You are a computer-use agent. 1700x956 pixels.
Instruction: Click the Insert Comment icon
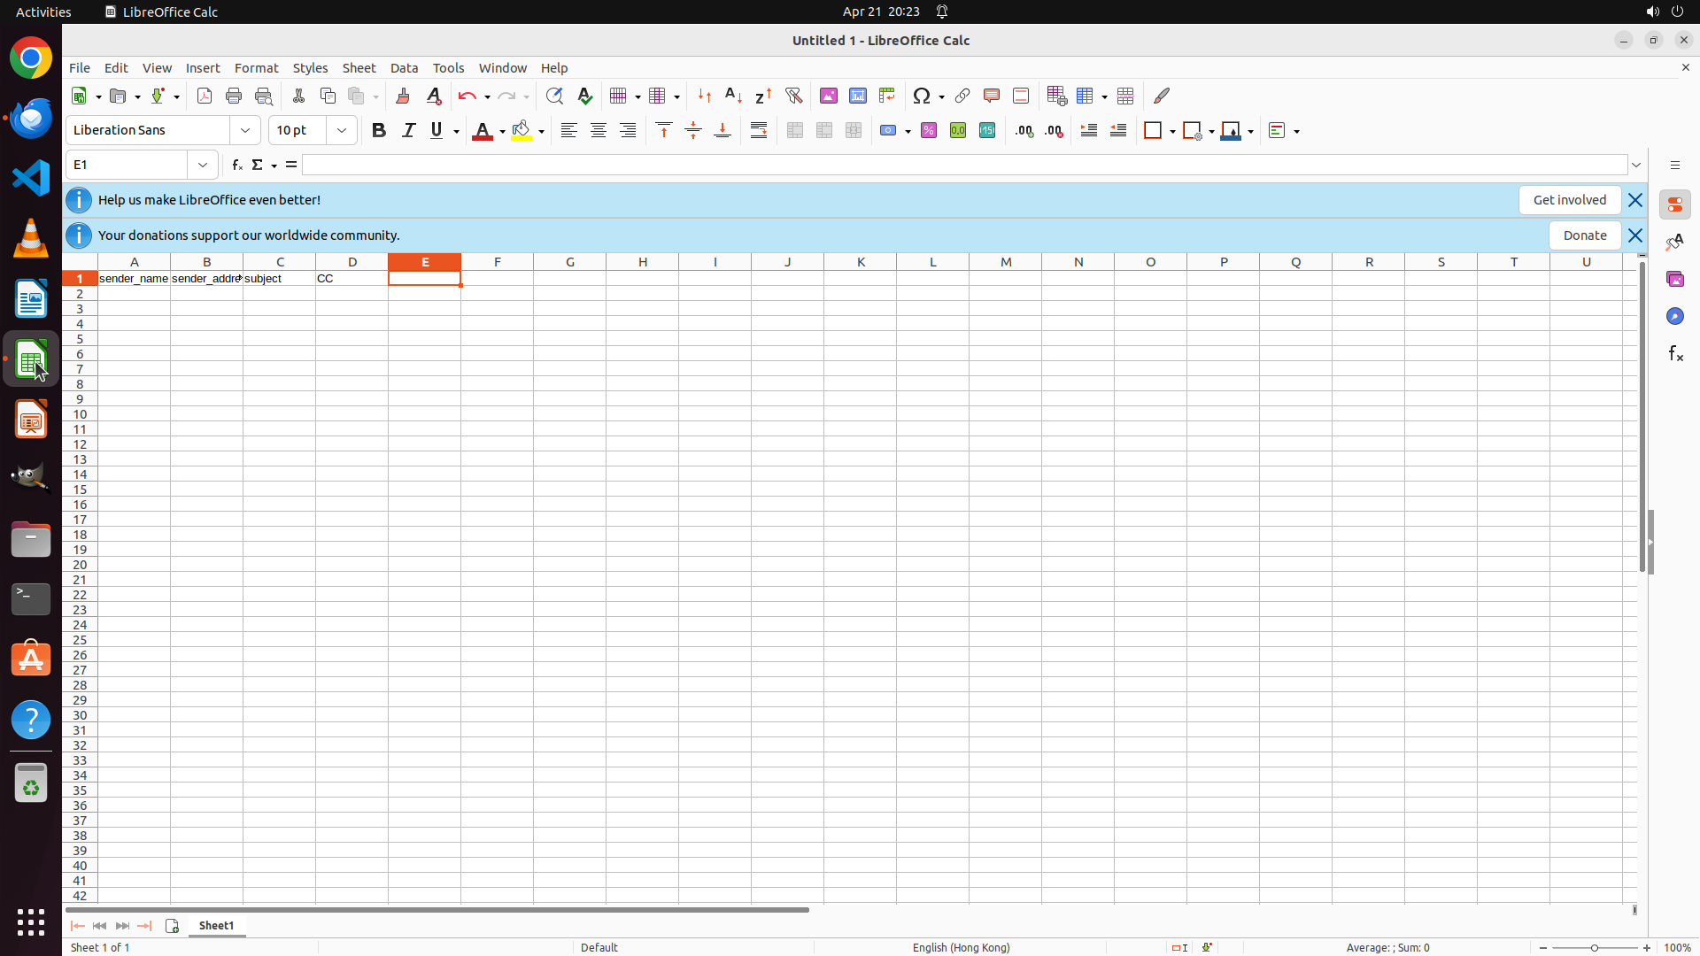click(991, 96)
